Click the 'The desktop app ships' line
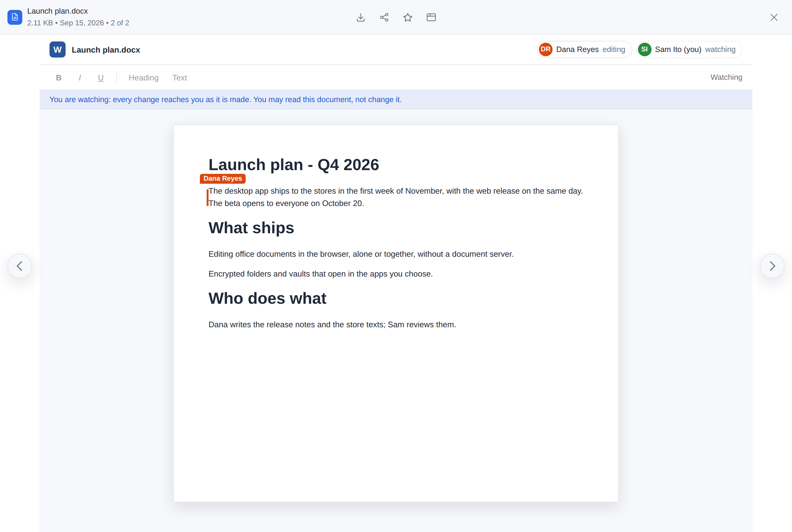Image resolution: width=792 pixels, height=532 pixels. tap(396, 191)
